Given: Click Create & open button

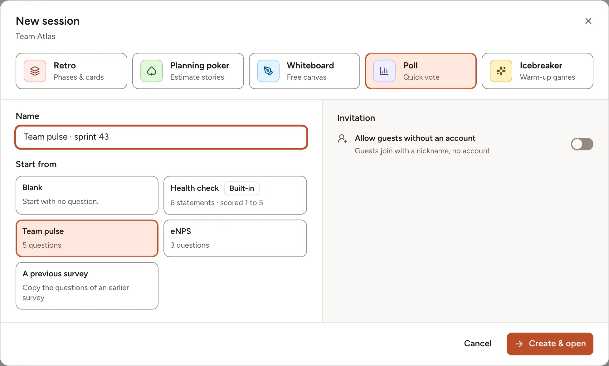Looking at the screenshot, I should [550, 344].
